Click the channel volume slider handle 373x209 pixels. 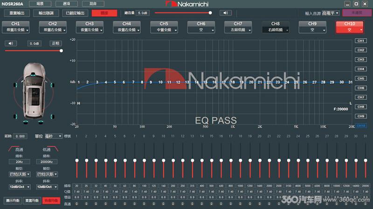tap(61, 51)
